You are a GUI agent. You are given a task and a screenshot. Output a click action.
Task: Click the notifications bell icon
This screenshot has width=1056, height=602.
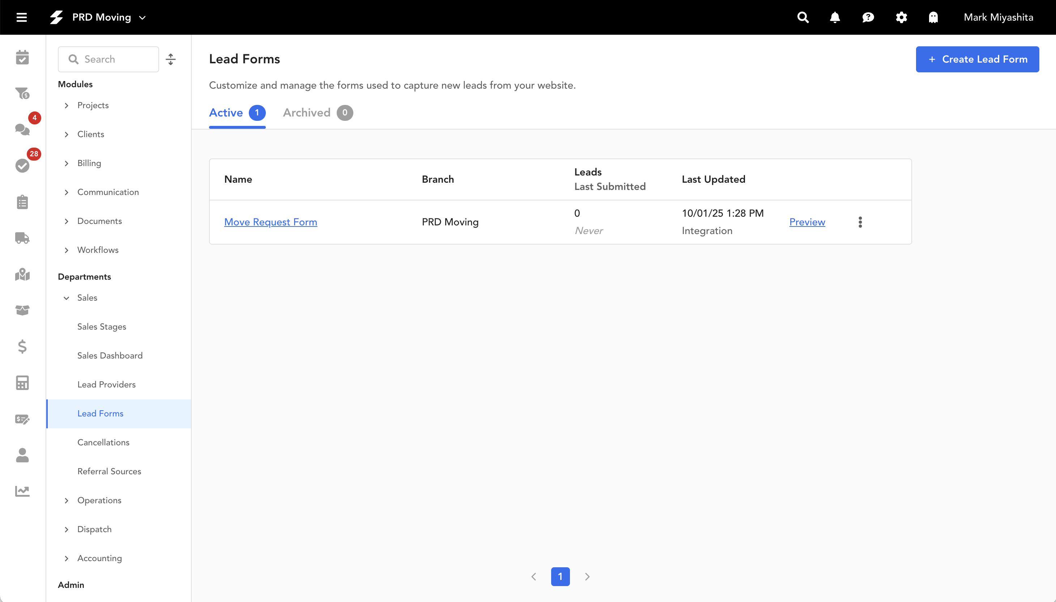point(835,17)
